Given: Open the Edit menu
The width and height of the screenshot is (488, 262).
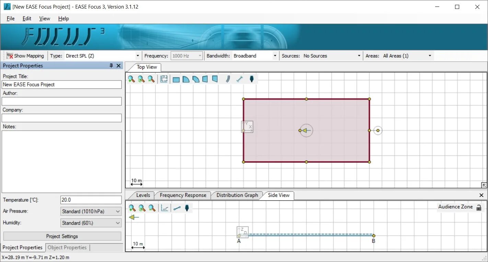Looking at the screenshot, I should click(27, 19).
